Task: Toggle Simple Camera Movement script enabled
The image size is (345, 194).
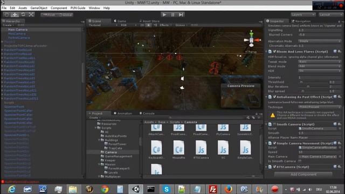Action: [274, 143]
